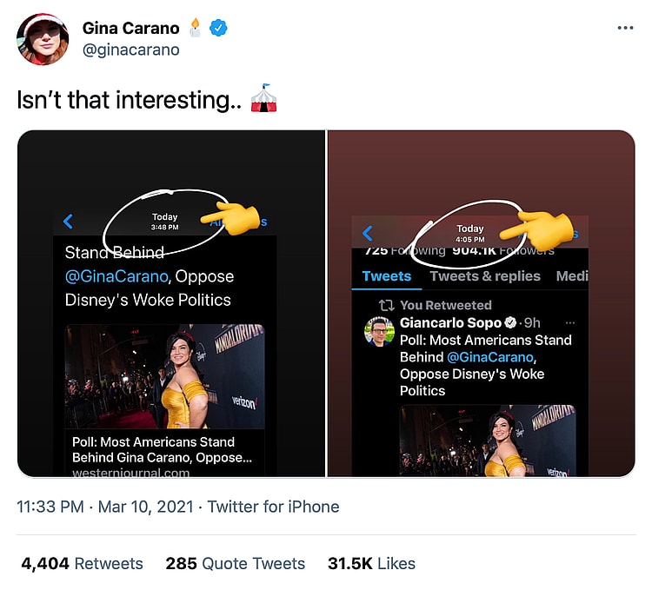Click the blue verified badge
Viewport: 652px width, 590px height.
pyautogui.click(x=222, y=28)
